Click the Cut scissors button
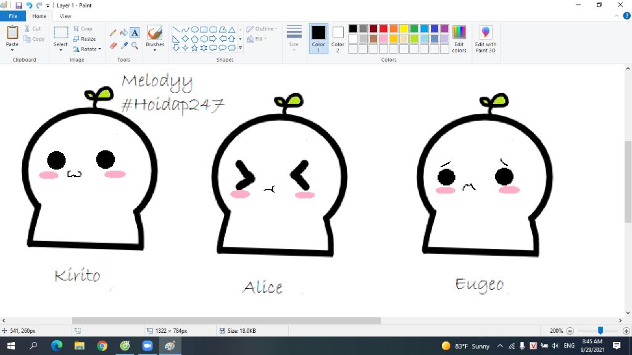The width and height of the screenshot is (632, 355). click(32, 28)
